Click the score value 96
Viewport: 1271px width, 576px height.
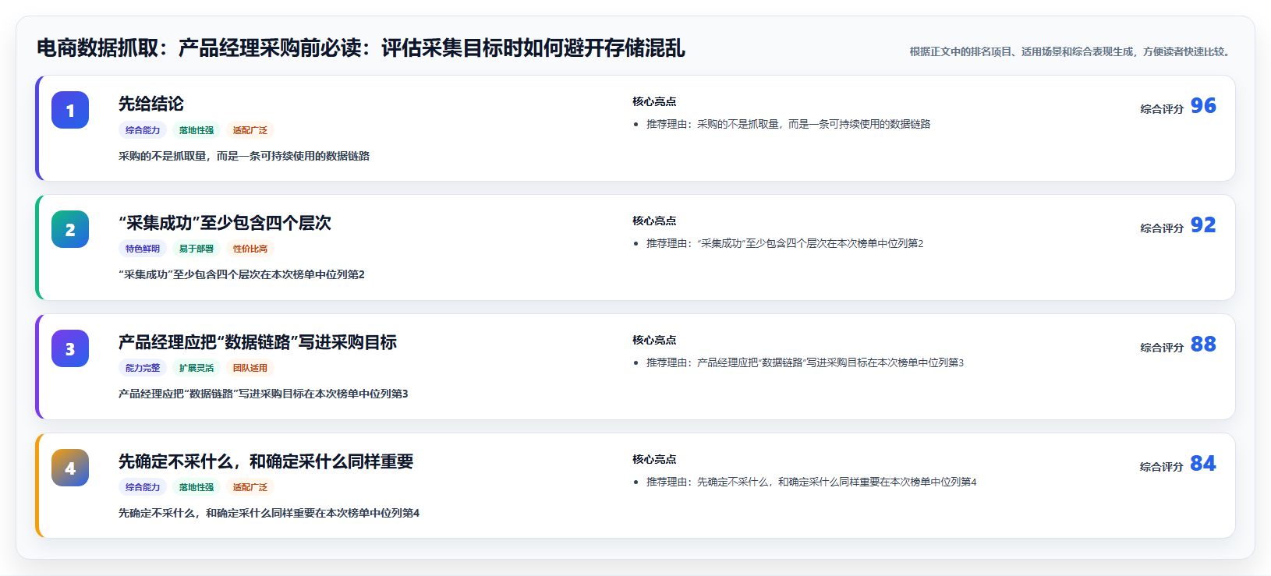tap(1203, 105)
